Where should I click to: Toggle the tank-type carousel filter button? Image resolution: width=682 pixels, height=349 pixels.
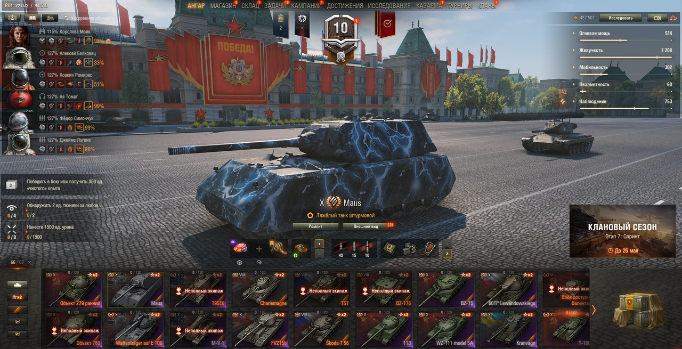(18, 285)
